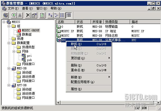
Task: Select 网络接口 under RPT-DB
Action: pyautogui.click(x=28, y=98)
